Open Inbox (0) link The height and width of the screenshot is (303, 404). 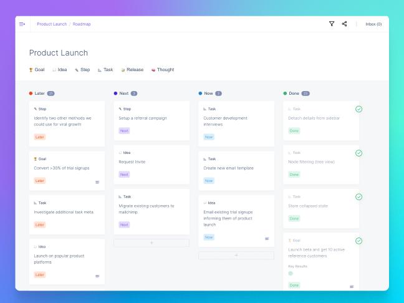tap(373, 24)
